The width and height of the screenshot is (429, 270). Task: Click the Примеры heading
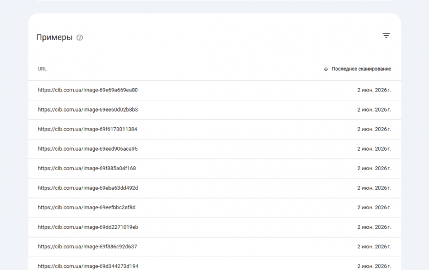coord(54,37)
